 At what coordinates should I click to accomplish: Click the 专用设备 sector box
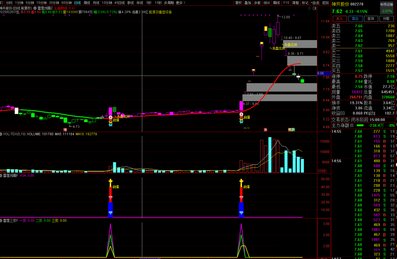point(386,5)
